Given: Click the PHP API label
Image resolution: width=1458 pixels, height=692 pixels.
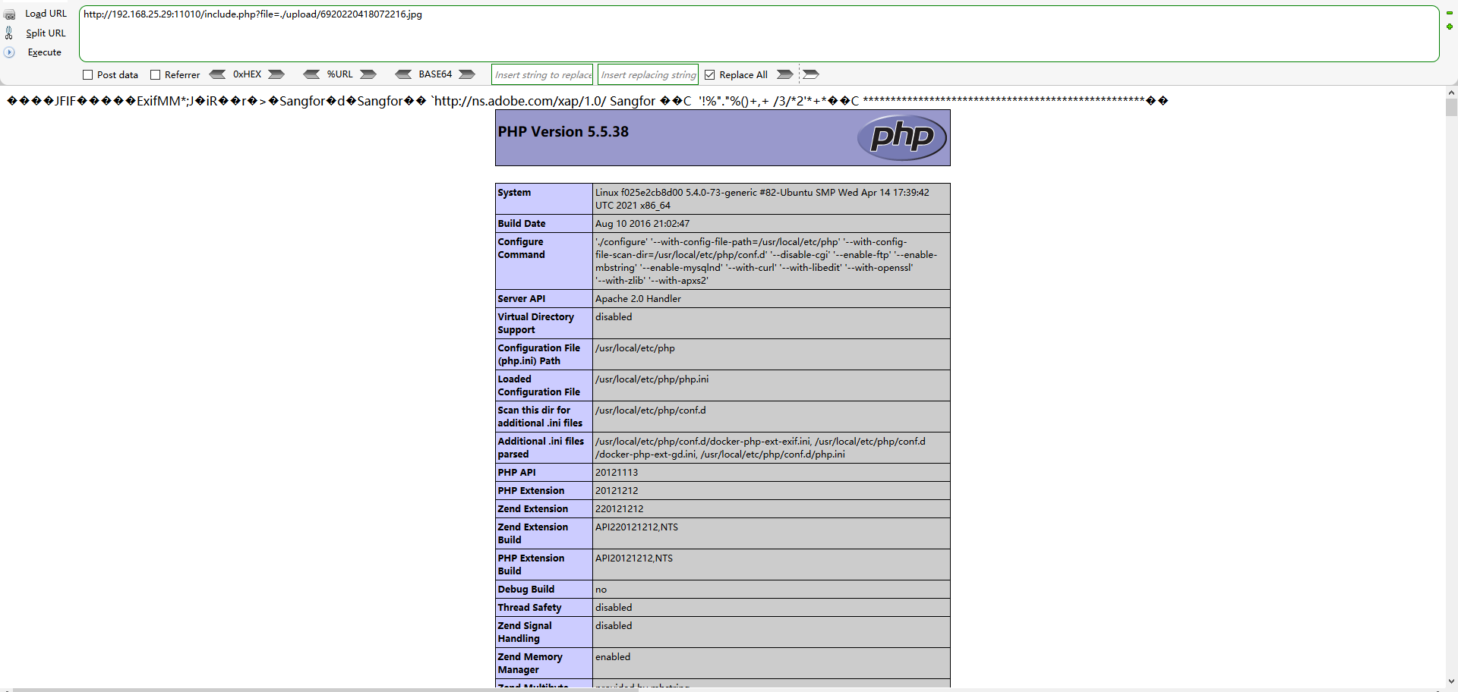Looking at the screenshot, I should click(x=516, y=473).
